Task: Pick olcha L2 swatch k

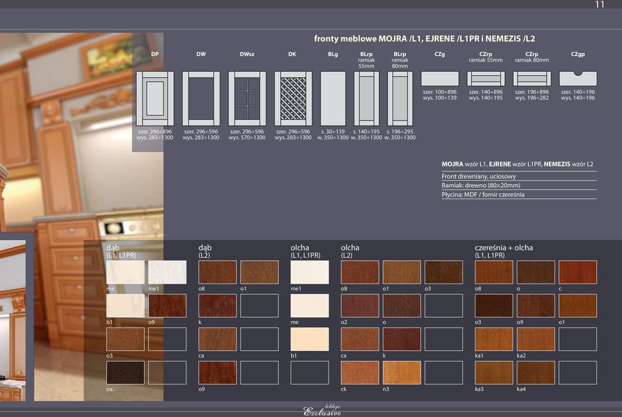Action: (402, 339)
